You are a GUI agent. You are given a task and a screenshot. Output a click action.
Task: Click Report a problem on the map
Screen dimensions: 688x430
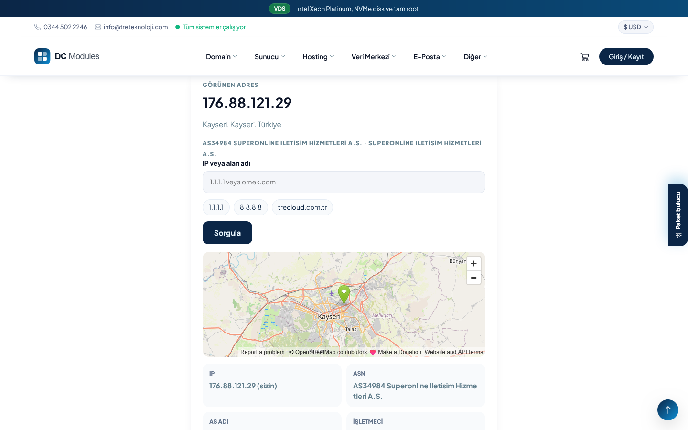(262, 352)
